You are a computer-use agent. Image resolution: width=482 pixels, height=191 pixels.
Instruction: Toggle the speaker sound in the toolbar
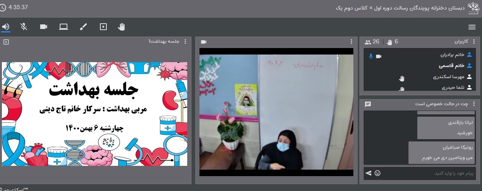click(x=6, y=27)
